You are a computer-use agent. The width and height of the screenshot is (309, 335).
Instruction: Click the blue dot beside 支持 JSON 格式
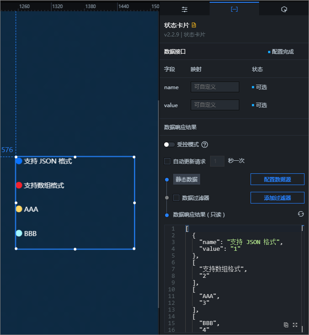click(19, 161)
